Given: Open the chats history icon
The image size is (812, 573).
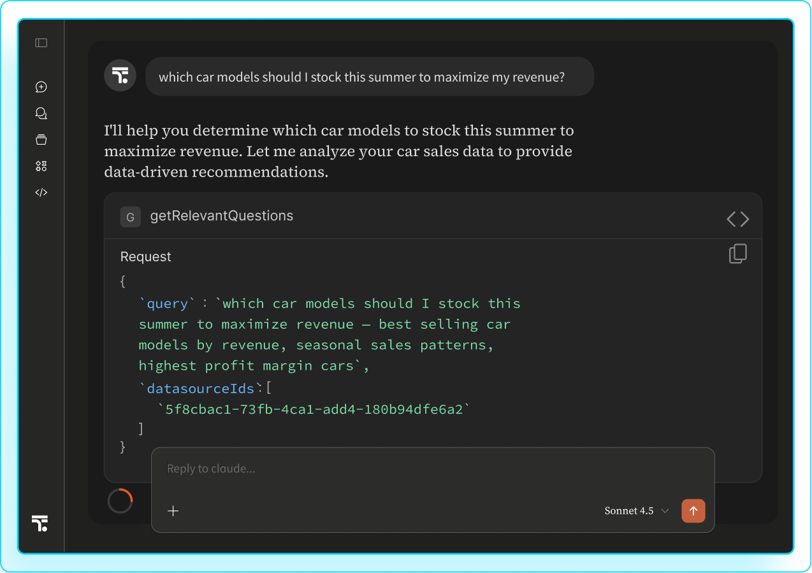Looking at the screenshot, I should click(41, 113).
